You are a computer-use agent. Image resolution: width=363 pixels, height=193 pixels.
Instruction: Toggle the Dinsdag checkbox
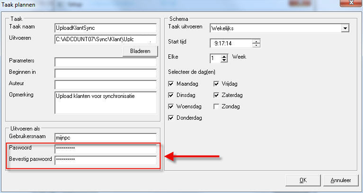pos(171,95)
